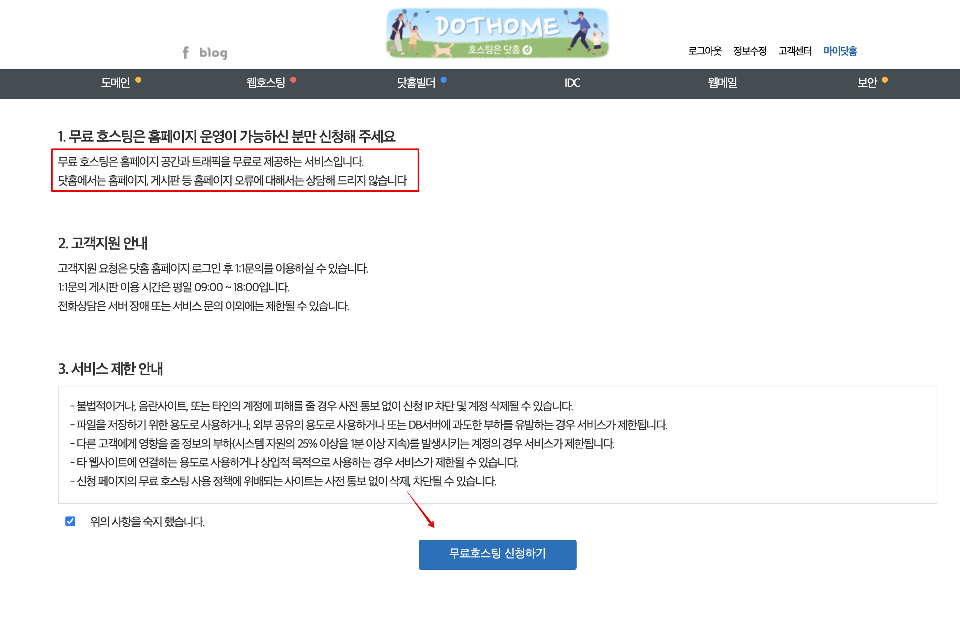Click the heading 3. 서비스 제한 안내
The width and height of the screenshot is (960, 633).
point(110,369)
